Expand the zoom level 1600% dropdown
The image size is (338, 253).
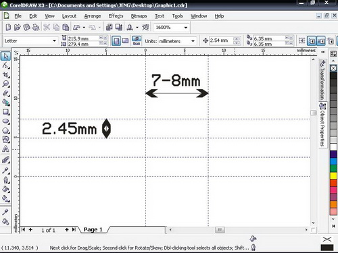(186, 28)
